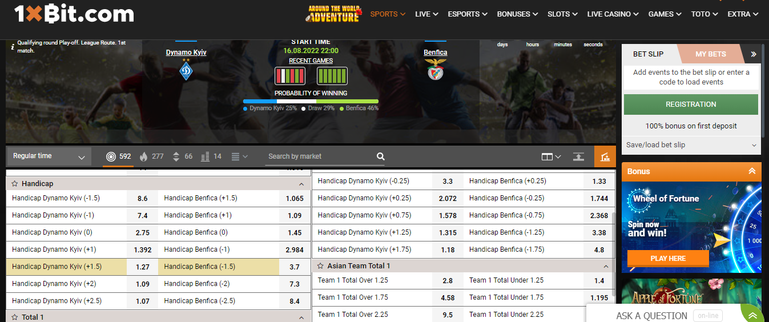This screenshot has height=322, width=769.
Task: Select Team 1 Total Under 1.75 odds 1.195
Action: [x=599, y=298]
